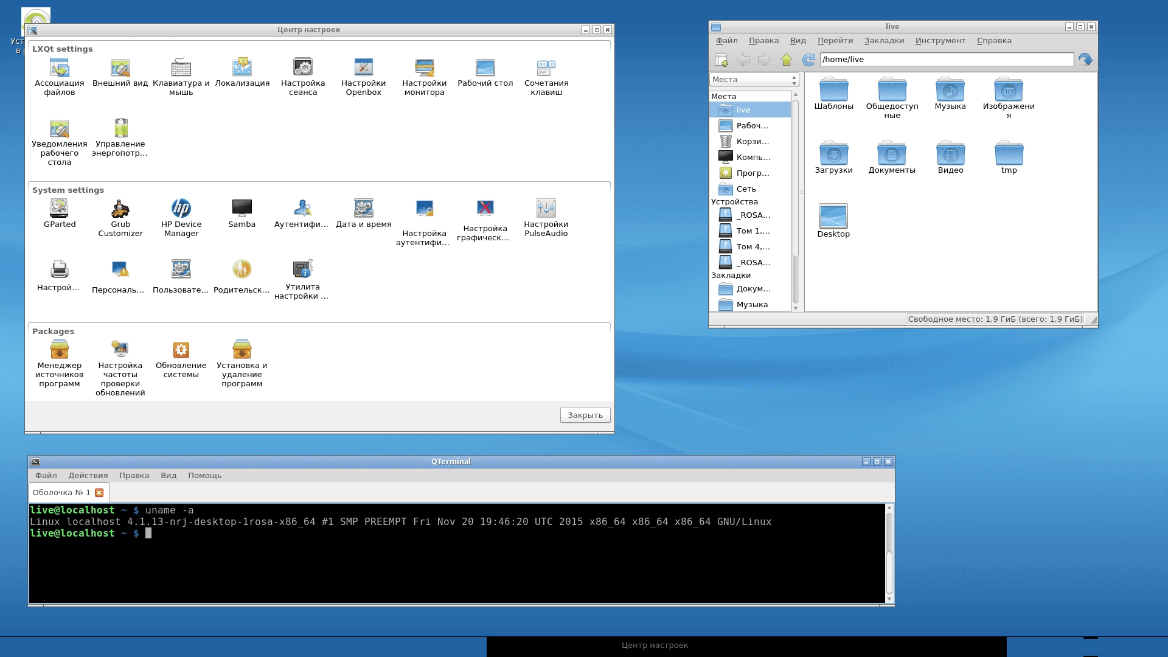Select Корзи… trash in places sidebar
The height and width of the screenshot is (657, 1168).
click(x=750, y=142)
